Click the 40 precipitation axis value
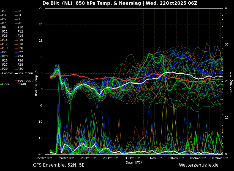The width and height of the screenshot is (234, 171). pyautogui.click(x=227, y=8)
